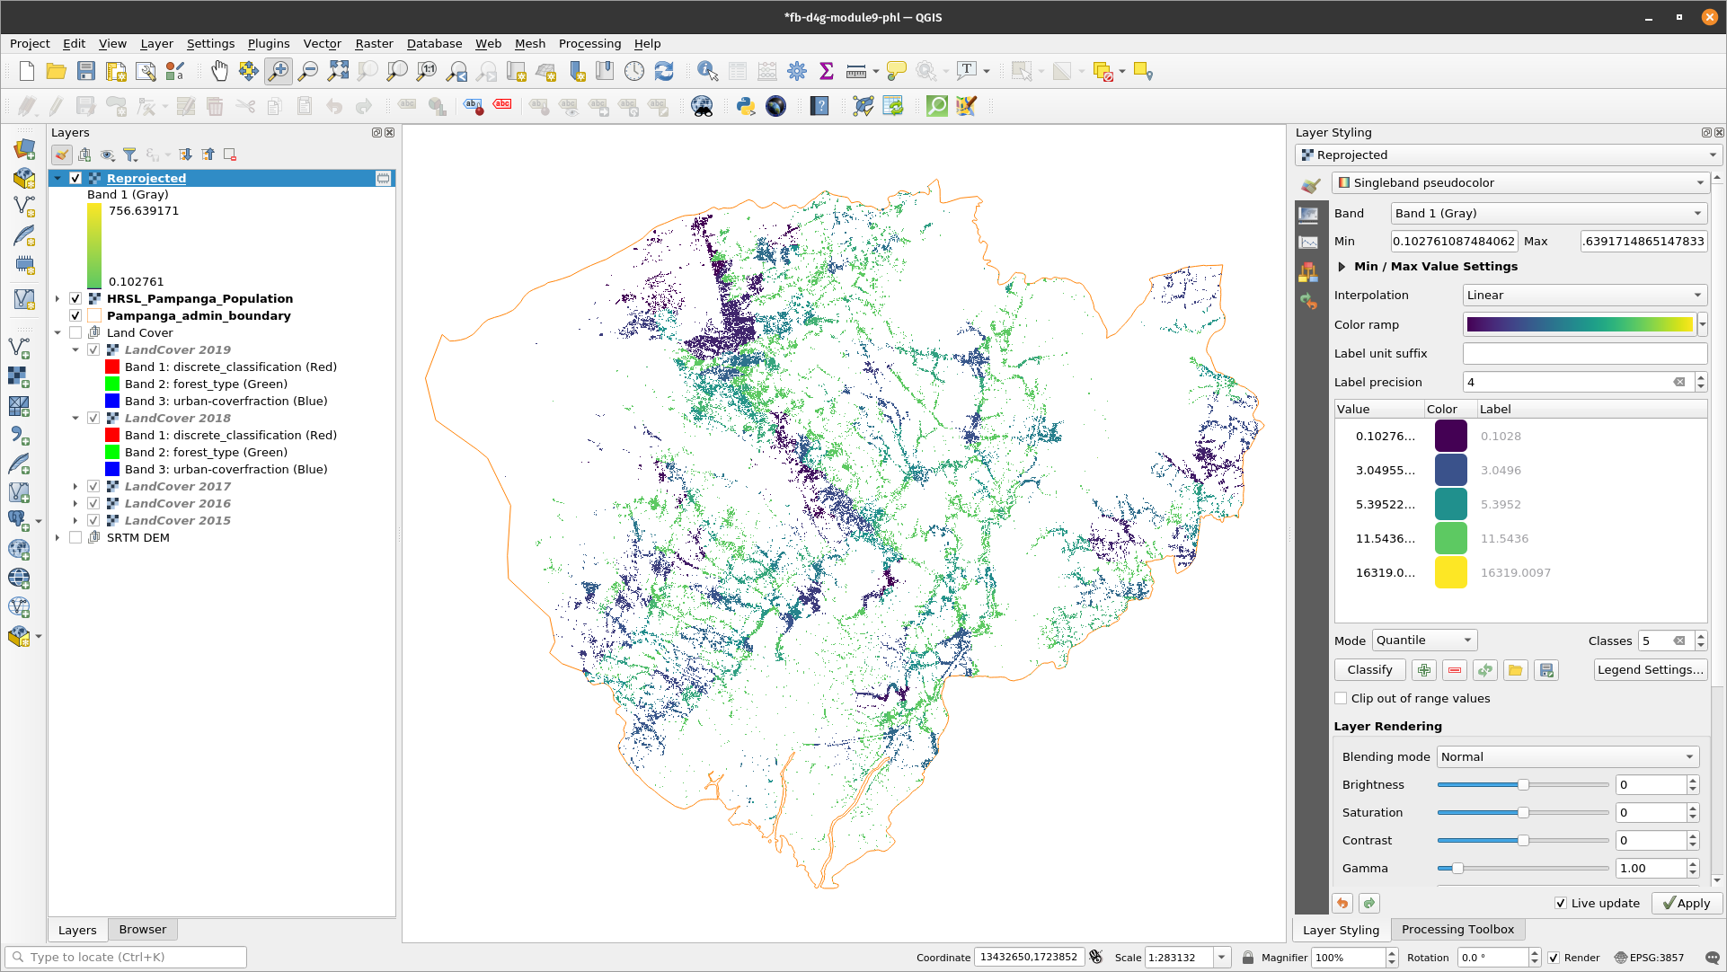Select the Zoom Out tool
Screen dimensions: 1727x972
(308, 72)
